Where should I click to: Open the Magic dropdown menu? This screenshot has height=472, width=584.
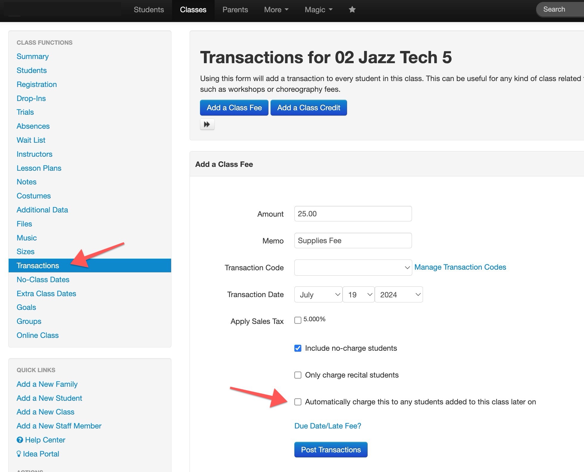[318, 10]
